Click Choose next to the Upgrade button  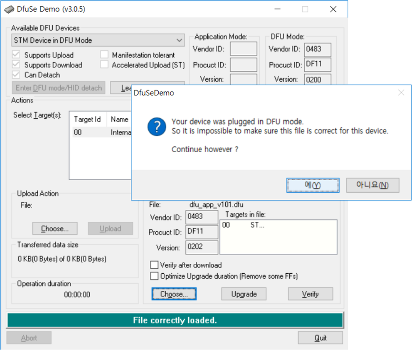[174, 294]
